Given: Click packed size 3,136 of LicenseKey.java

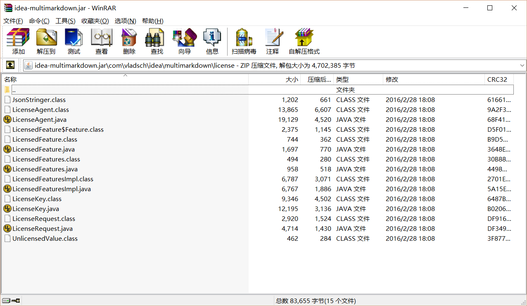Looking at the screenshot, I should coord(323,209).
